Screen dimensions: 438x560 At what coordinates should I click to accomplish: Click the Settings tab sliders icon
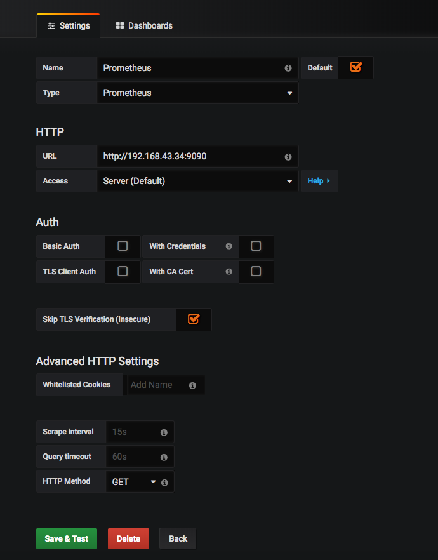[x=51, y=25]
